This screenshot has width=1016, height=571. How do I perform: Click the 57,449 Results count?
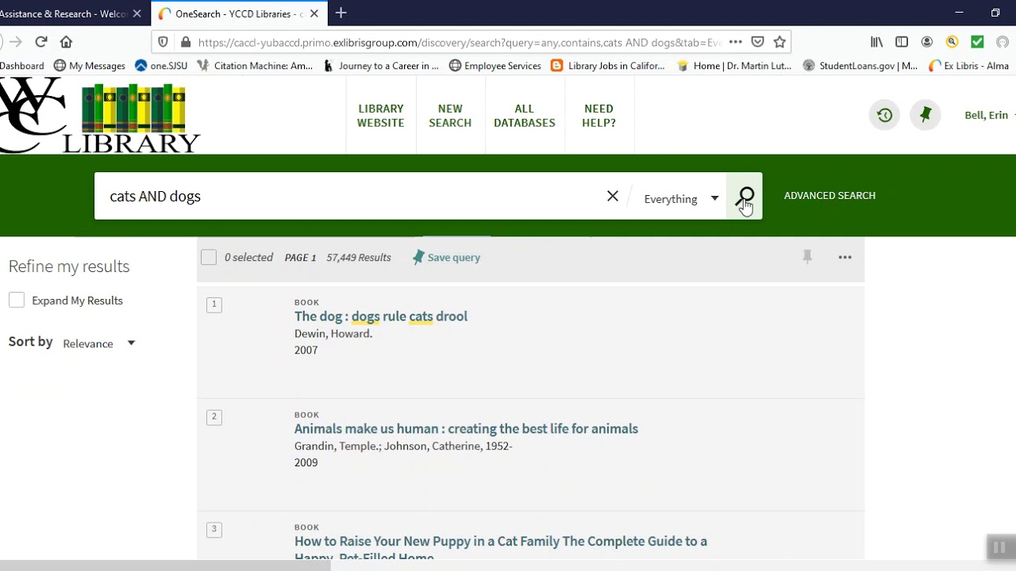point(359,257)
